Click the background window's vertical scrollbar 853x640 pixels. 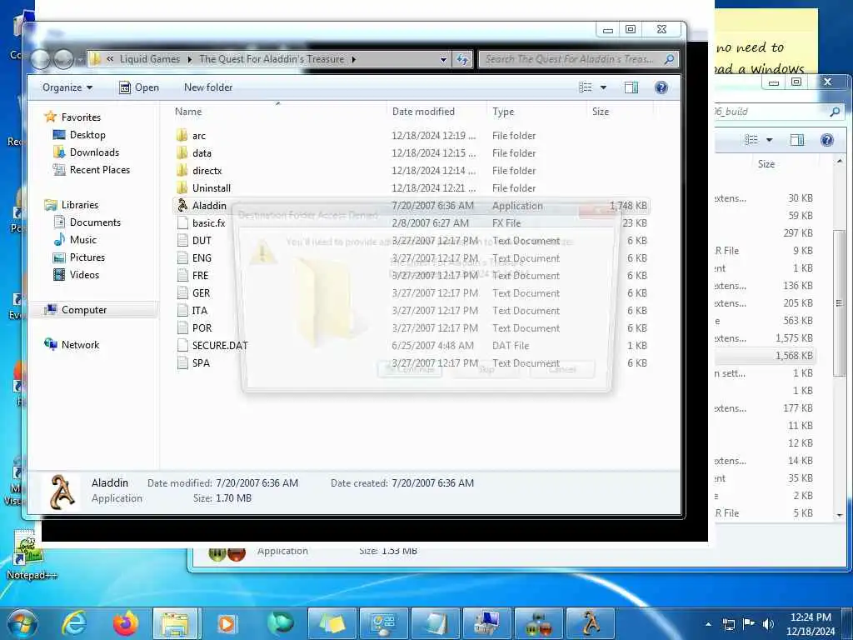coord(839,302)
